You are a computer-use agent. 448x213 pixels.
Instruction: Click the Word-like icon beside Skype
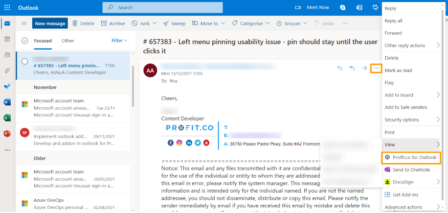[x=359, y=8]
